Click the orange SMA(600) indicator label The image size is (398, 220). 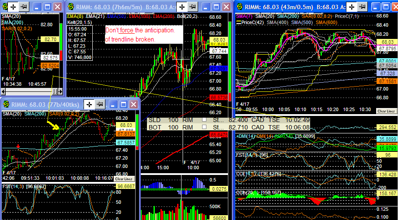point(326,23)
